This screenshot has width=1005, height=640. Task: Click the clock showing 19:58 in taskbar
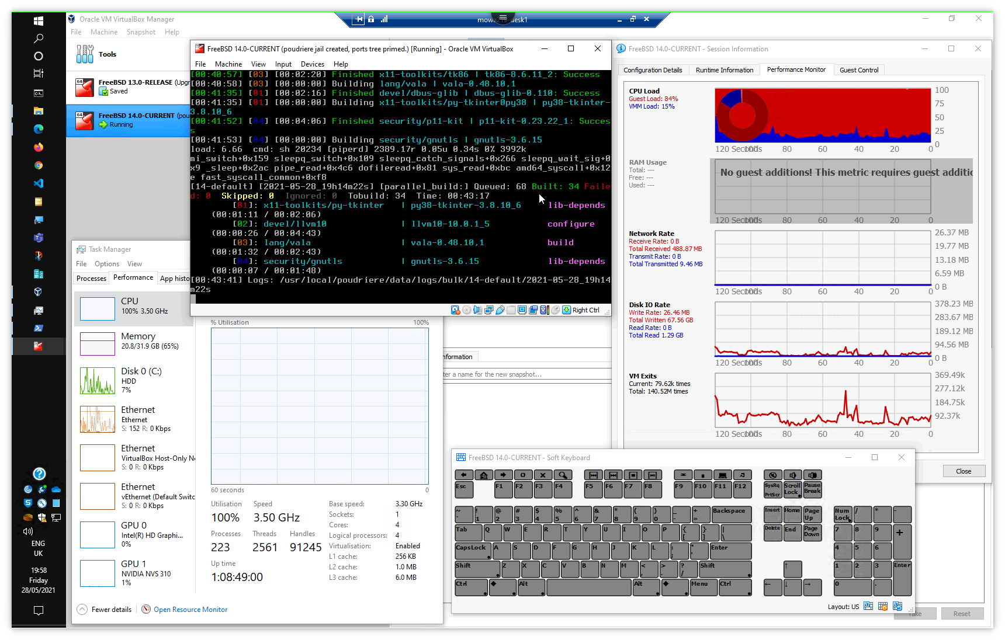tap(39, 570)
